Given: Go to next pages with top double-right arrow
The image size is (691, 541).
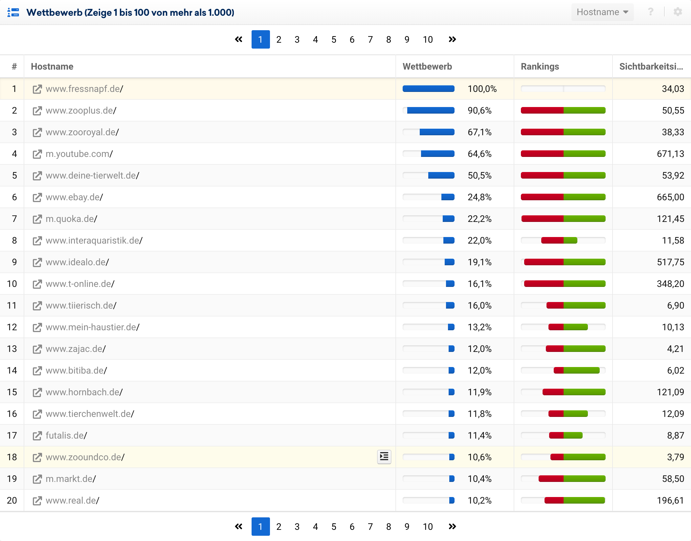Looking at the screenshot, I should click(x=452, y=39).
